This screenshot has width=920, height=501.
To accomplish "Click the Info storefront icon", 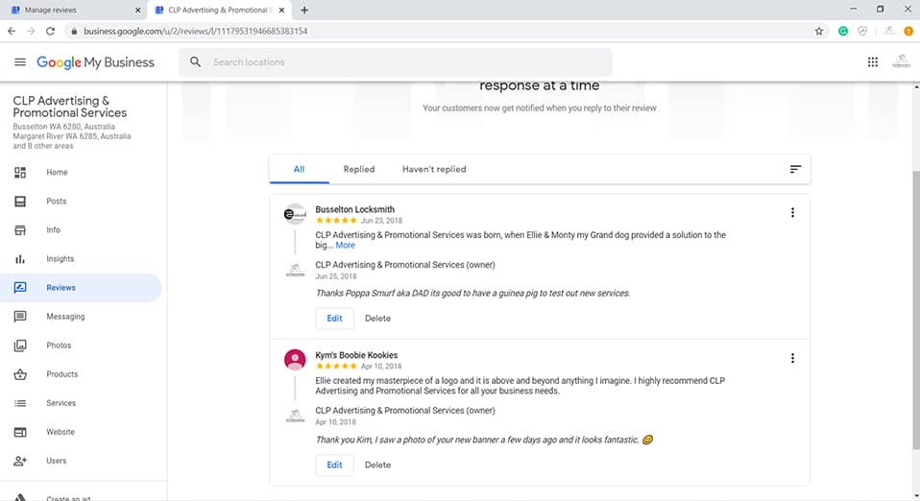I will (x=20, y=230).
